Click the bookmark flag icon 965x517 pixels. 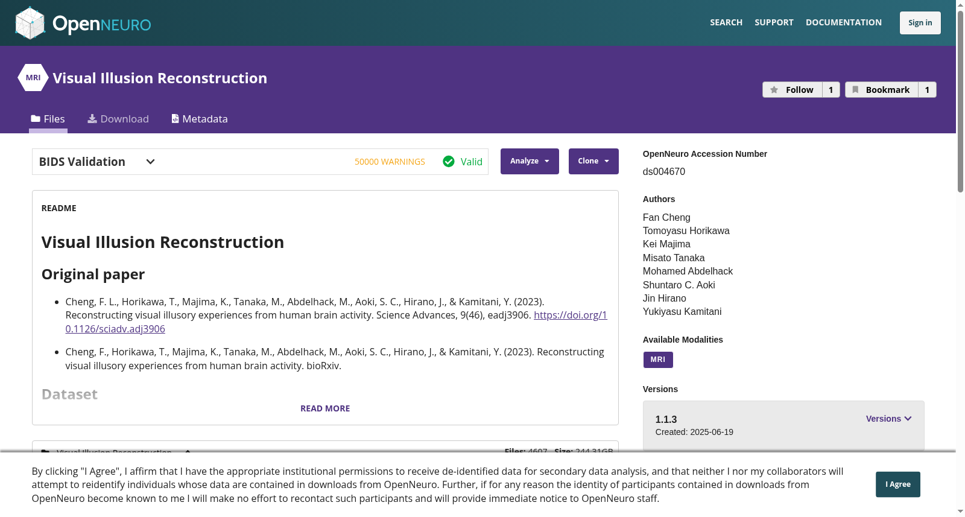pyautogui.click(x=855, y=90)
